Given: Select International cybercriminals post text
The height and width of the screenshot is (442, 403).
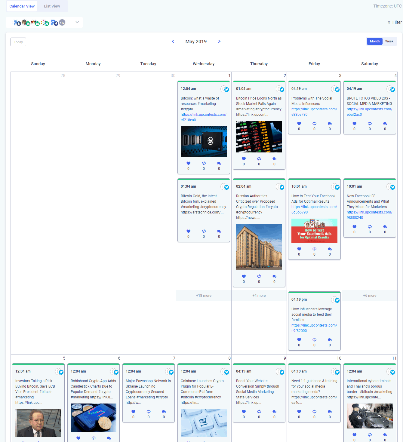Looking at the screenshot, I should pos(370,389).
